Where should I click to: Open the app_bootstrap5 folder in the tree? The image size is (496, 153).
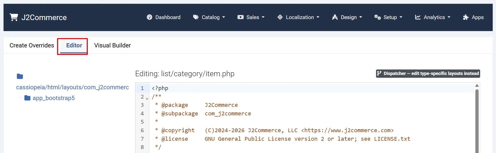tap(54, 98)
